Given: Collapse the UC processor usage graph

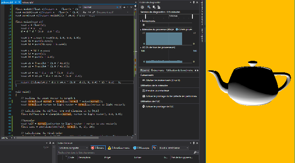Looking at the screenshot, I should pyautogui.click(x=140, y=47).
